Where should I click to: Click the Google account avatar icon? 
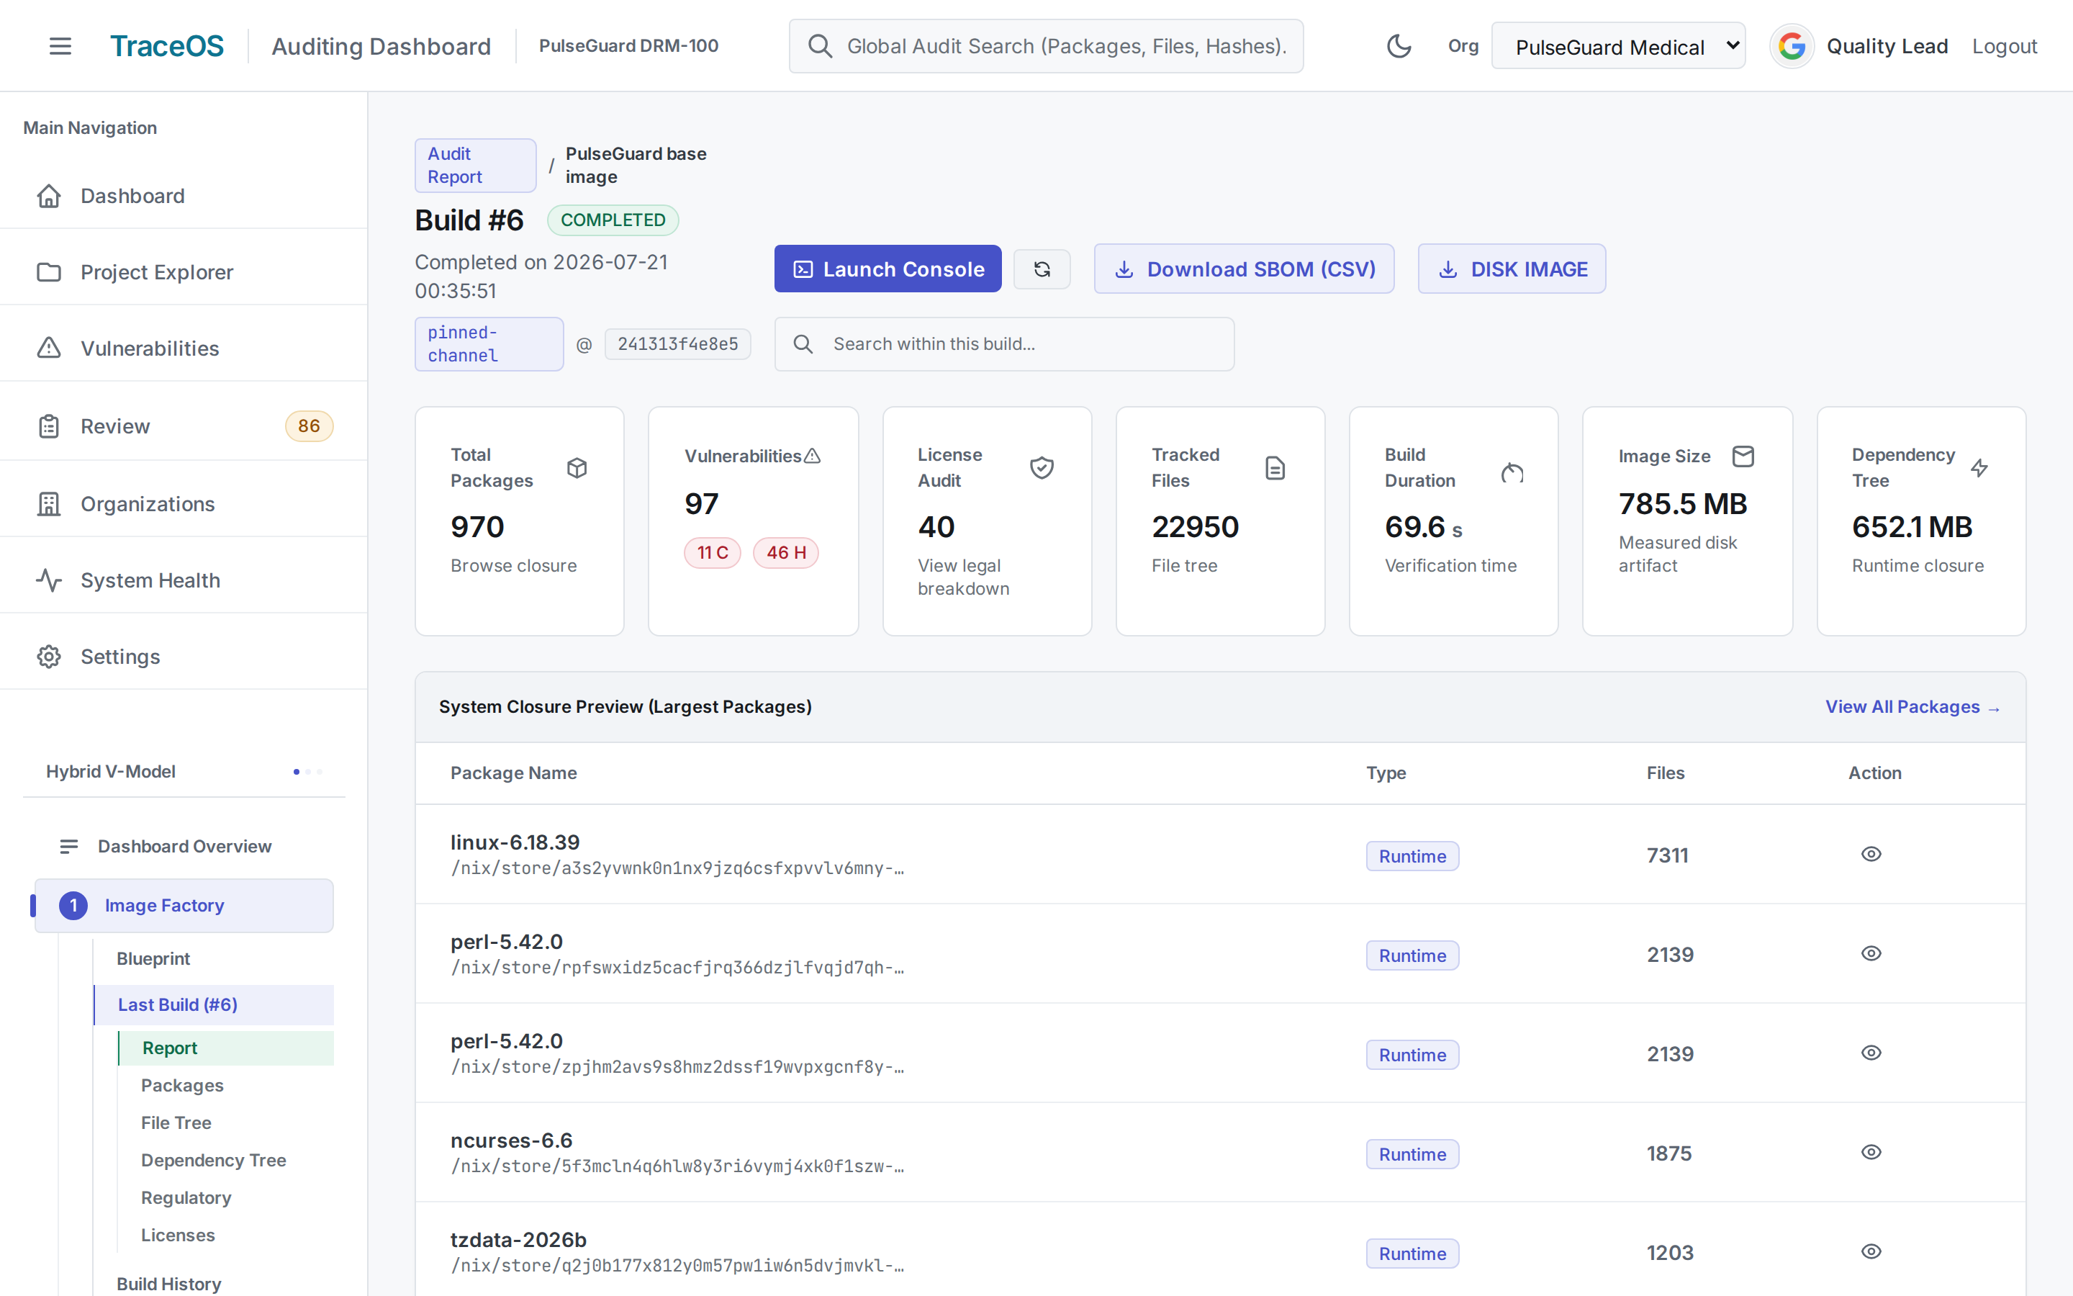click(1791, 46)
